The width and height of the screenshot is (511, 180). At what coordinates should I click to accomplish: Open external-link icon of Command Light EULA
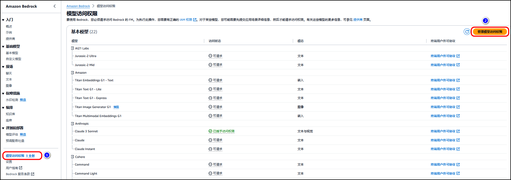click(x=458, y=173)
